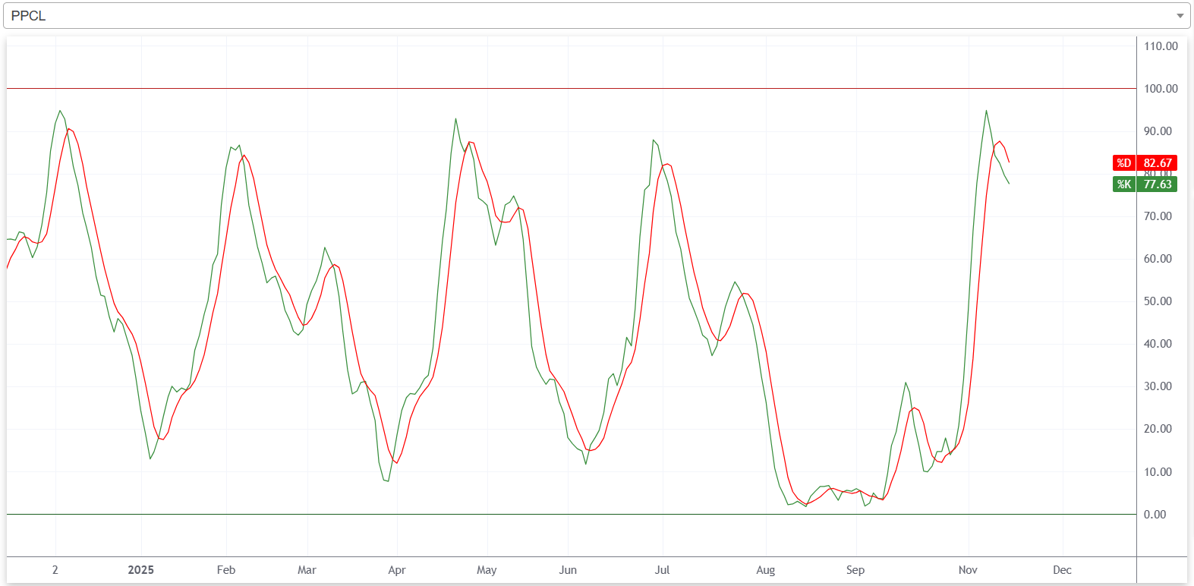Click the Aug time axis label
Screen dimensions: 1194x586
[x=765, y=570]
